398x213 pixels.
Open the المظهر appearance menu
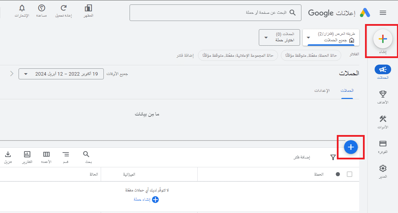[x=88, y=11]
